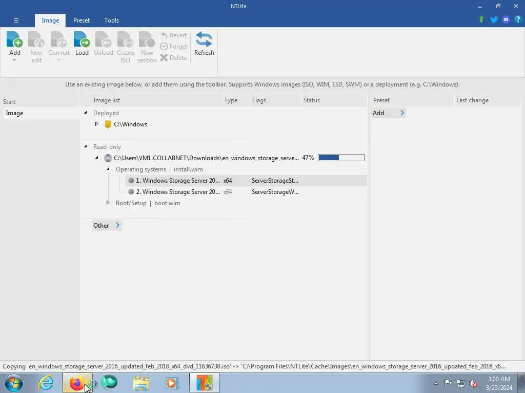Click the Unload toolbar icon
Screen dimensions: 525x393
tap(103, 39)
